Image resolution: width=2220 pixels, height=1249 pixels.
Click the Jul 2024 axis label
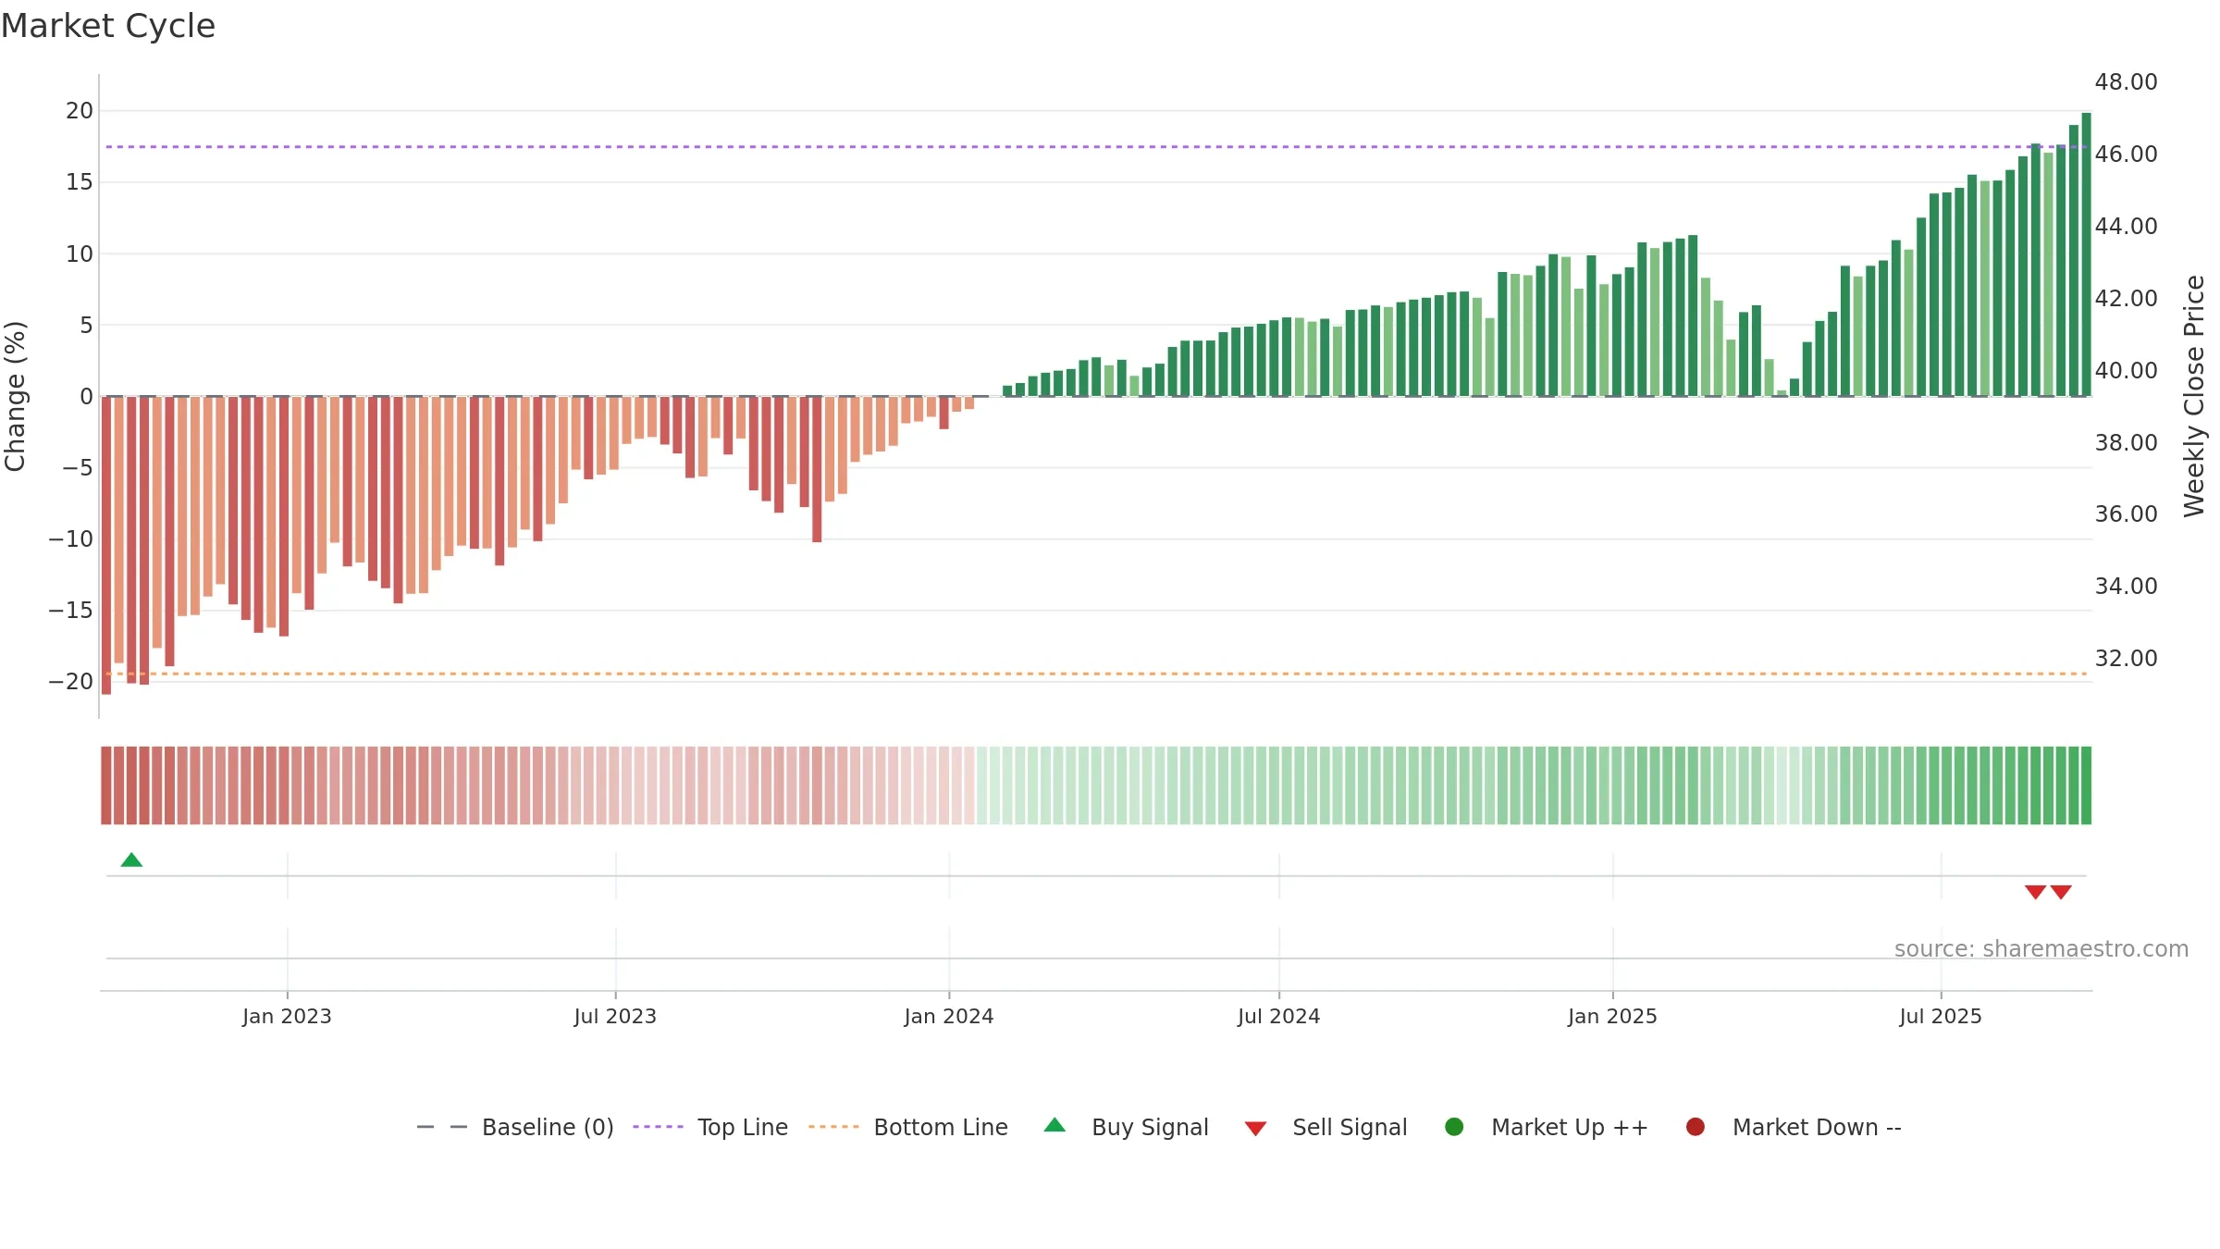tap(1279, 1016)
